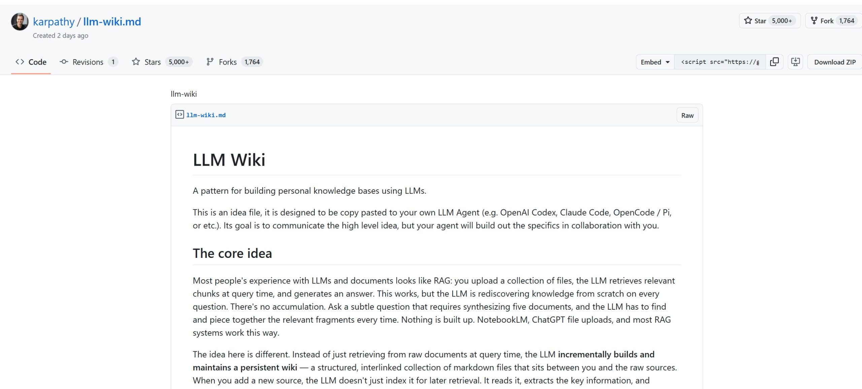This screenshot has width=862, height=389.
Task: Click the branch icon next to Forks
Action: tap(210, 62)
